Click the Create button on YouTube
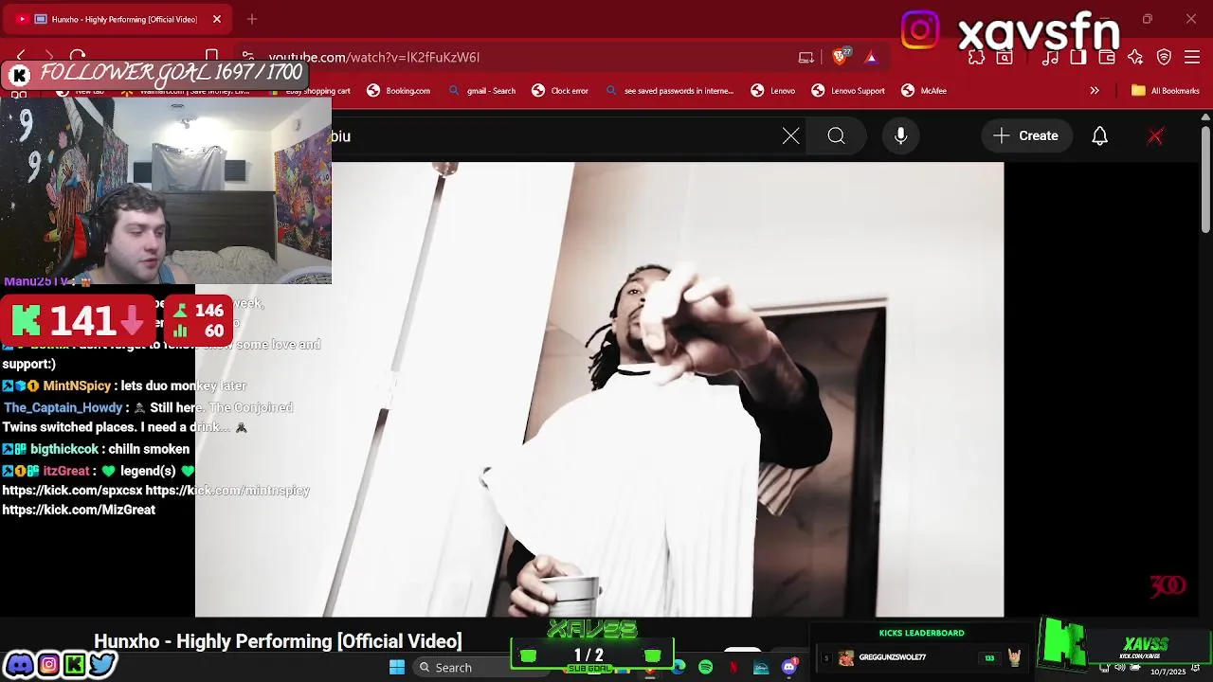The height and width of the screenshot is (682, 1213). pyautogui.click(x=1026, y=136)
